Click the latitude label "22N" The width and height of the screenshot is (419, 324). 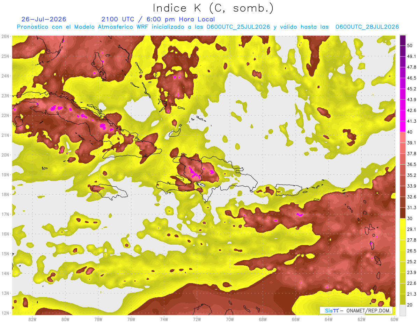point(5,115)
